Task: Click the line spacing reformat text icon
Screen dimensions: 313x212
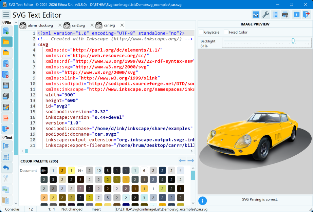Action: pos(6,146)
